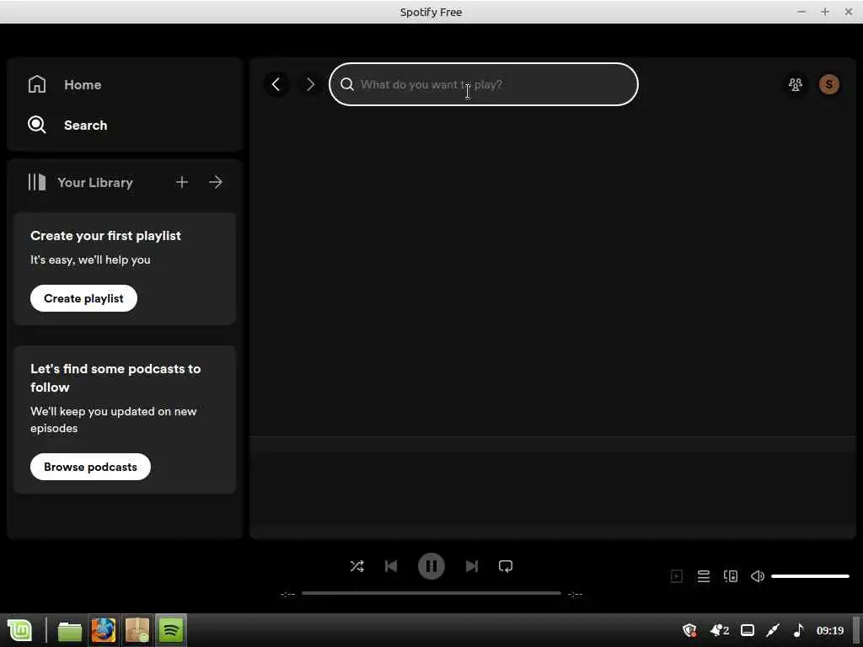Image resolution: width=863 pixels, height=647 pixels.
Task: Toggle shuffle playback
Action: [356, 566]
